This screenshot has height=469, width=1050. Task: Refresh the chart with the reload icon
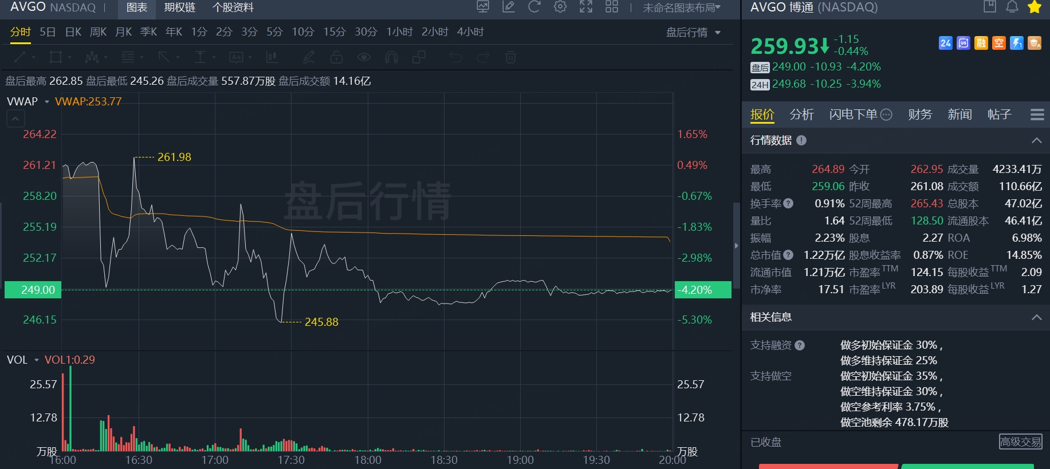click(x=534, y=7)
